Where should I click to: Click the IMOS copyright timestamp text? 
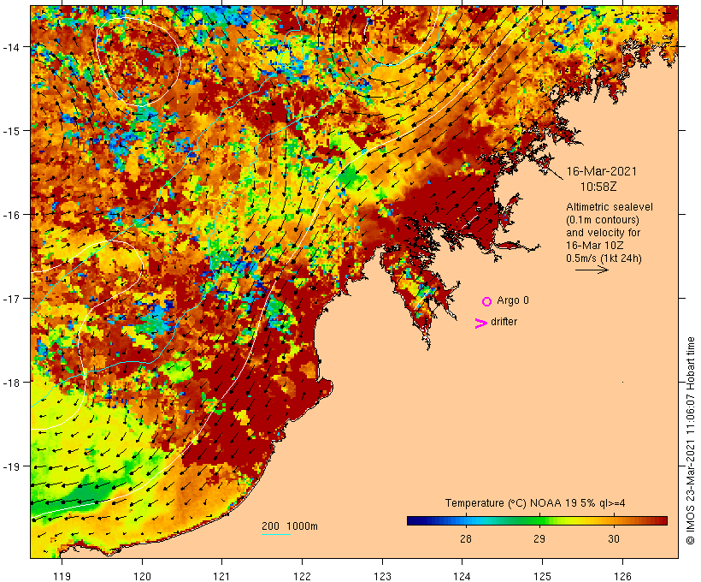tap(691, 441)
